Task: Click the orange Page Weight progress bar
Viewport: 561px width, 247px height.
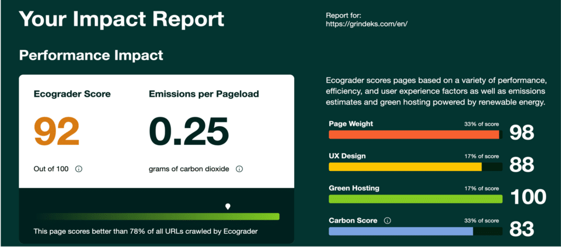Action: [414, 134]
